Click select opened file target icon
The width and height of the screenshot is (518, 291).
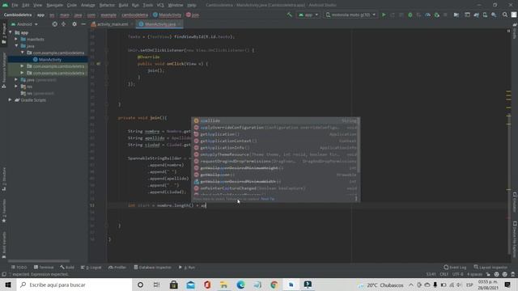[54, 24]
